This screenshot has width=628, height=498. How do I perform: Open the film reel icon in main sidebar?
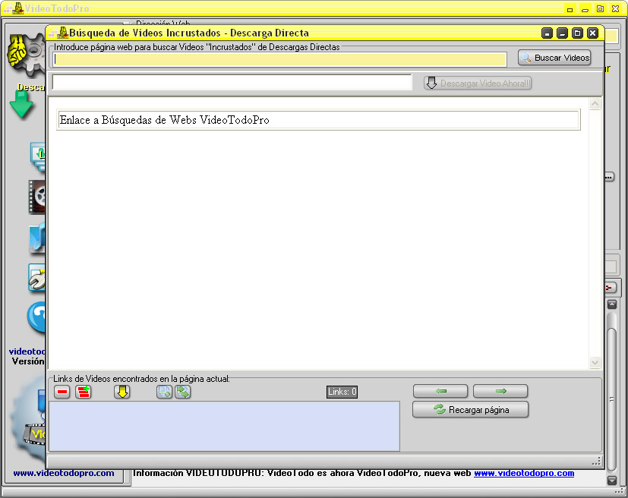[37, 197]
